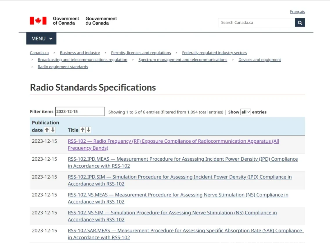Open RSS-102 RF Exposure Compliance document
This screenshot has width=330, height=251.
173,141
